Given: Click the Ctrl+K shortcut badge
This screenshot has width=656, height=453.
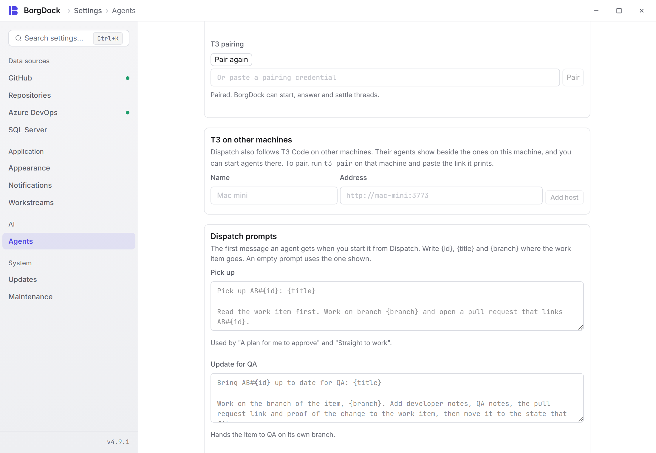Looking at the screenshot, I should [108, 38].
